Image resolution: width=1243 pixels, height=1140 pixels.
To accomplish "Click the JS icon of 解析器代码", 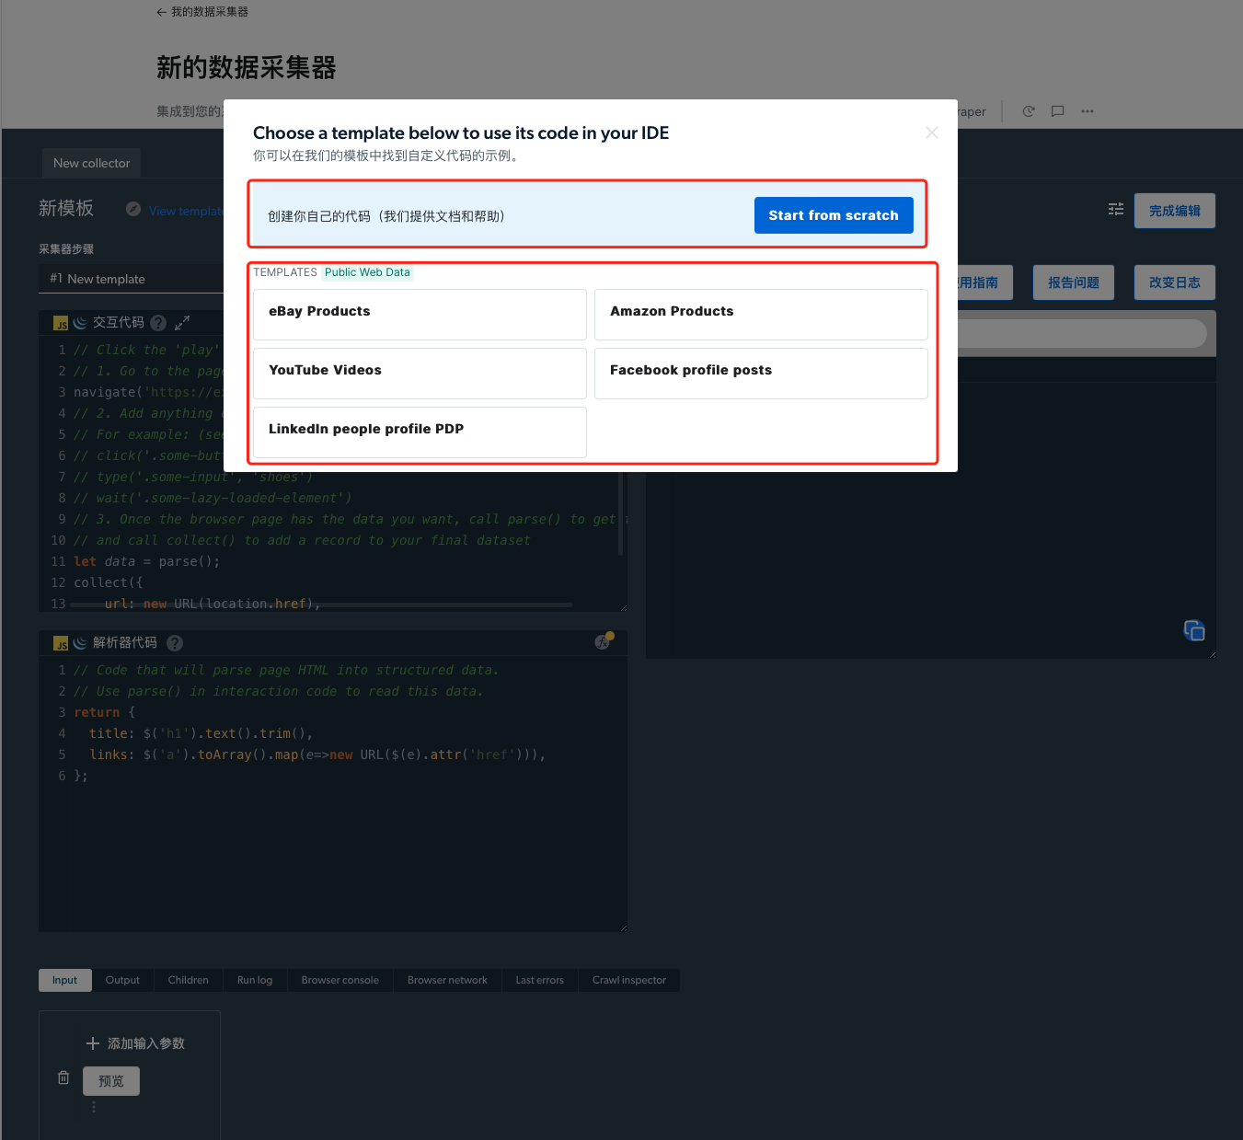I will click(x=61, y=644).
